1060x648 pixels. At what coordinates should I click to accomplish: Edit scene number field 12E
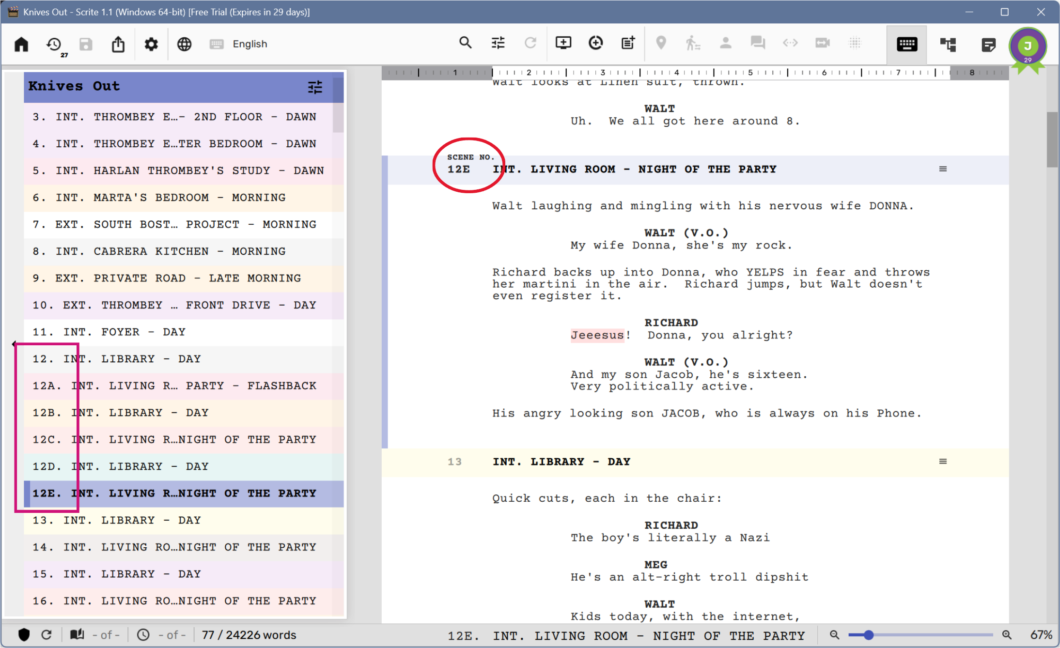pos(458,169)
